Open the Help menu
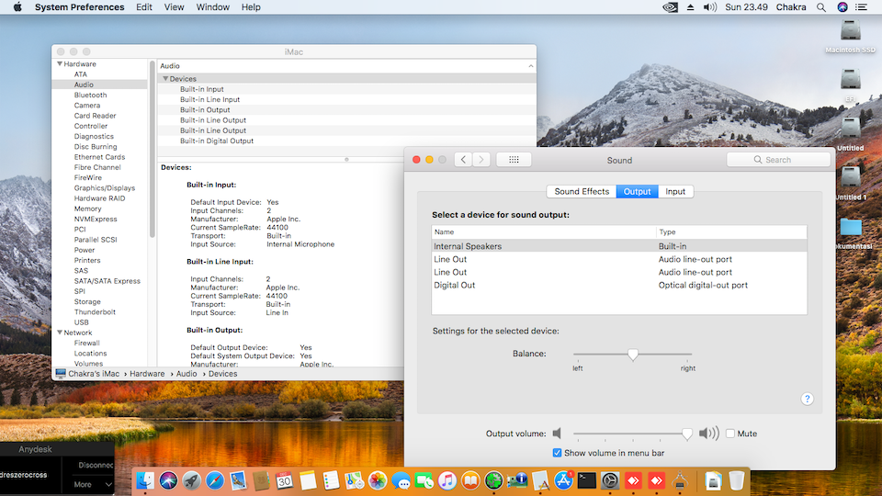The height and width of the screenshot is (496, 882). tap(251, 7)
